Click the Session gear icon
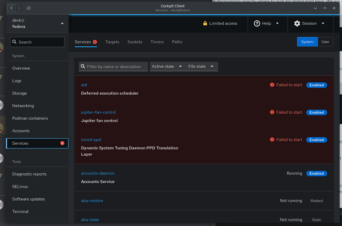The width and height of the screenshot is (342, 226). click(297, 23)
